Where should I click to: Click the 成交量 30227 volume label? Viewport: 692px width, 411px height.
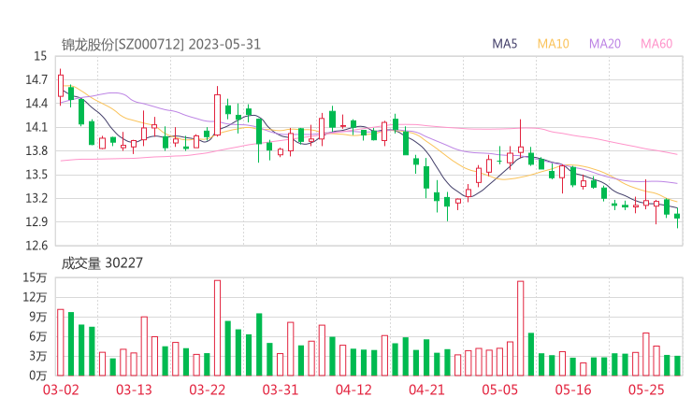[102, 263]
